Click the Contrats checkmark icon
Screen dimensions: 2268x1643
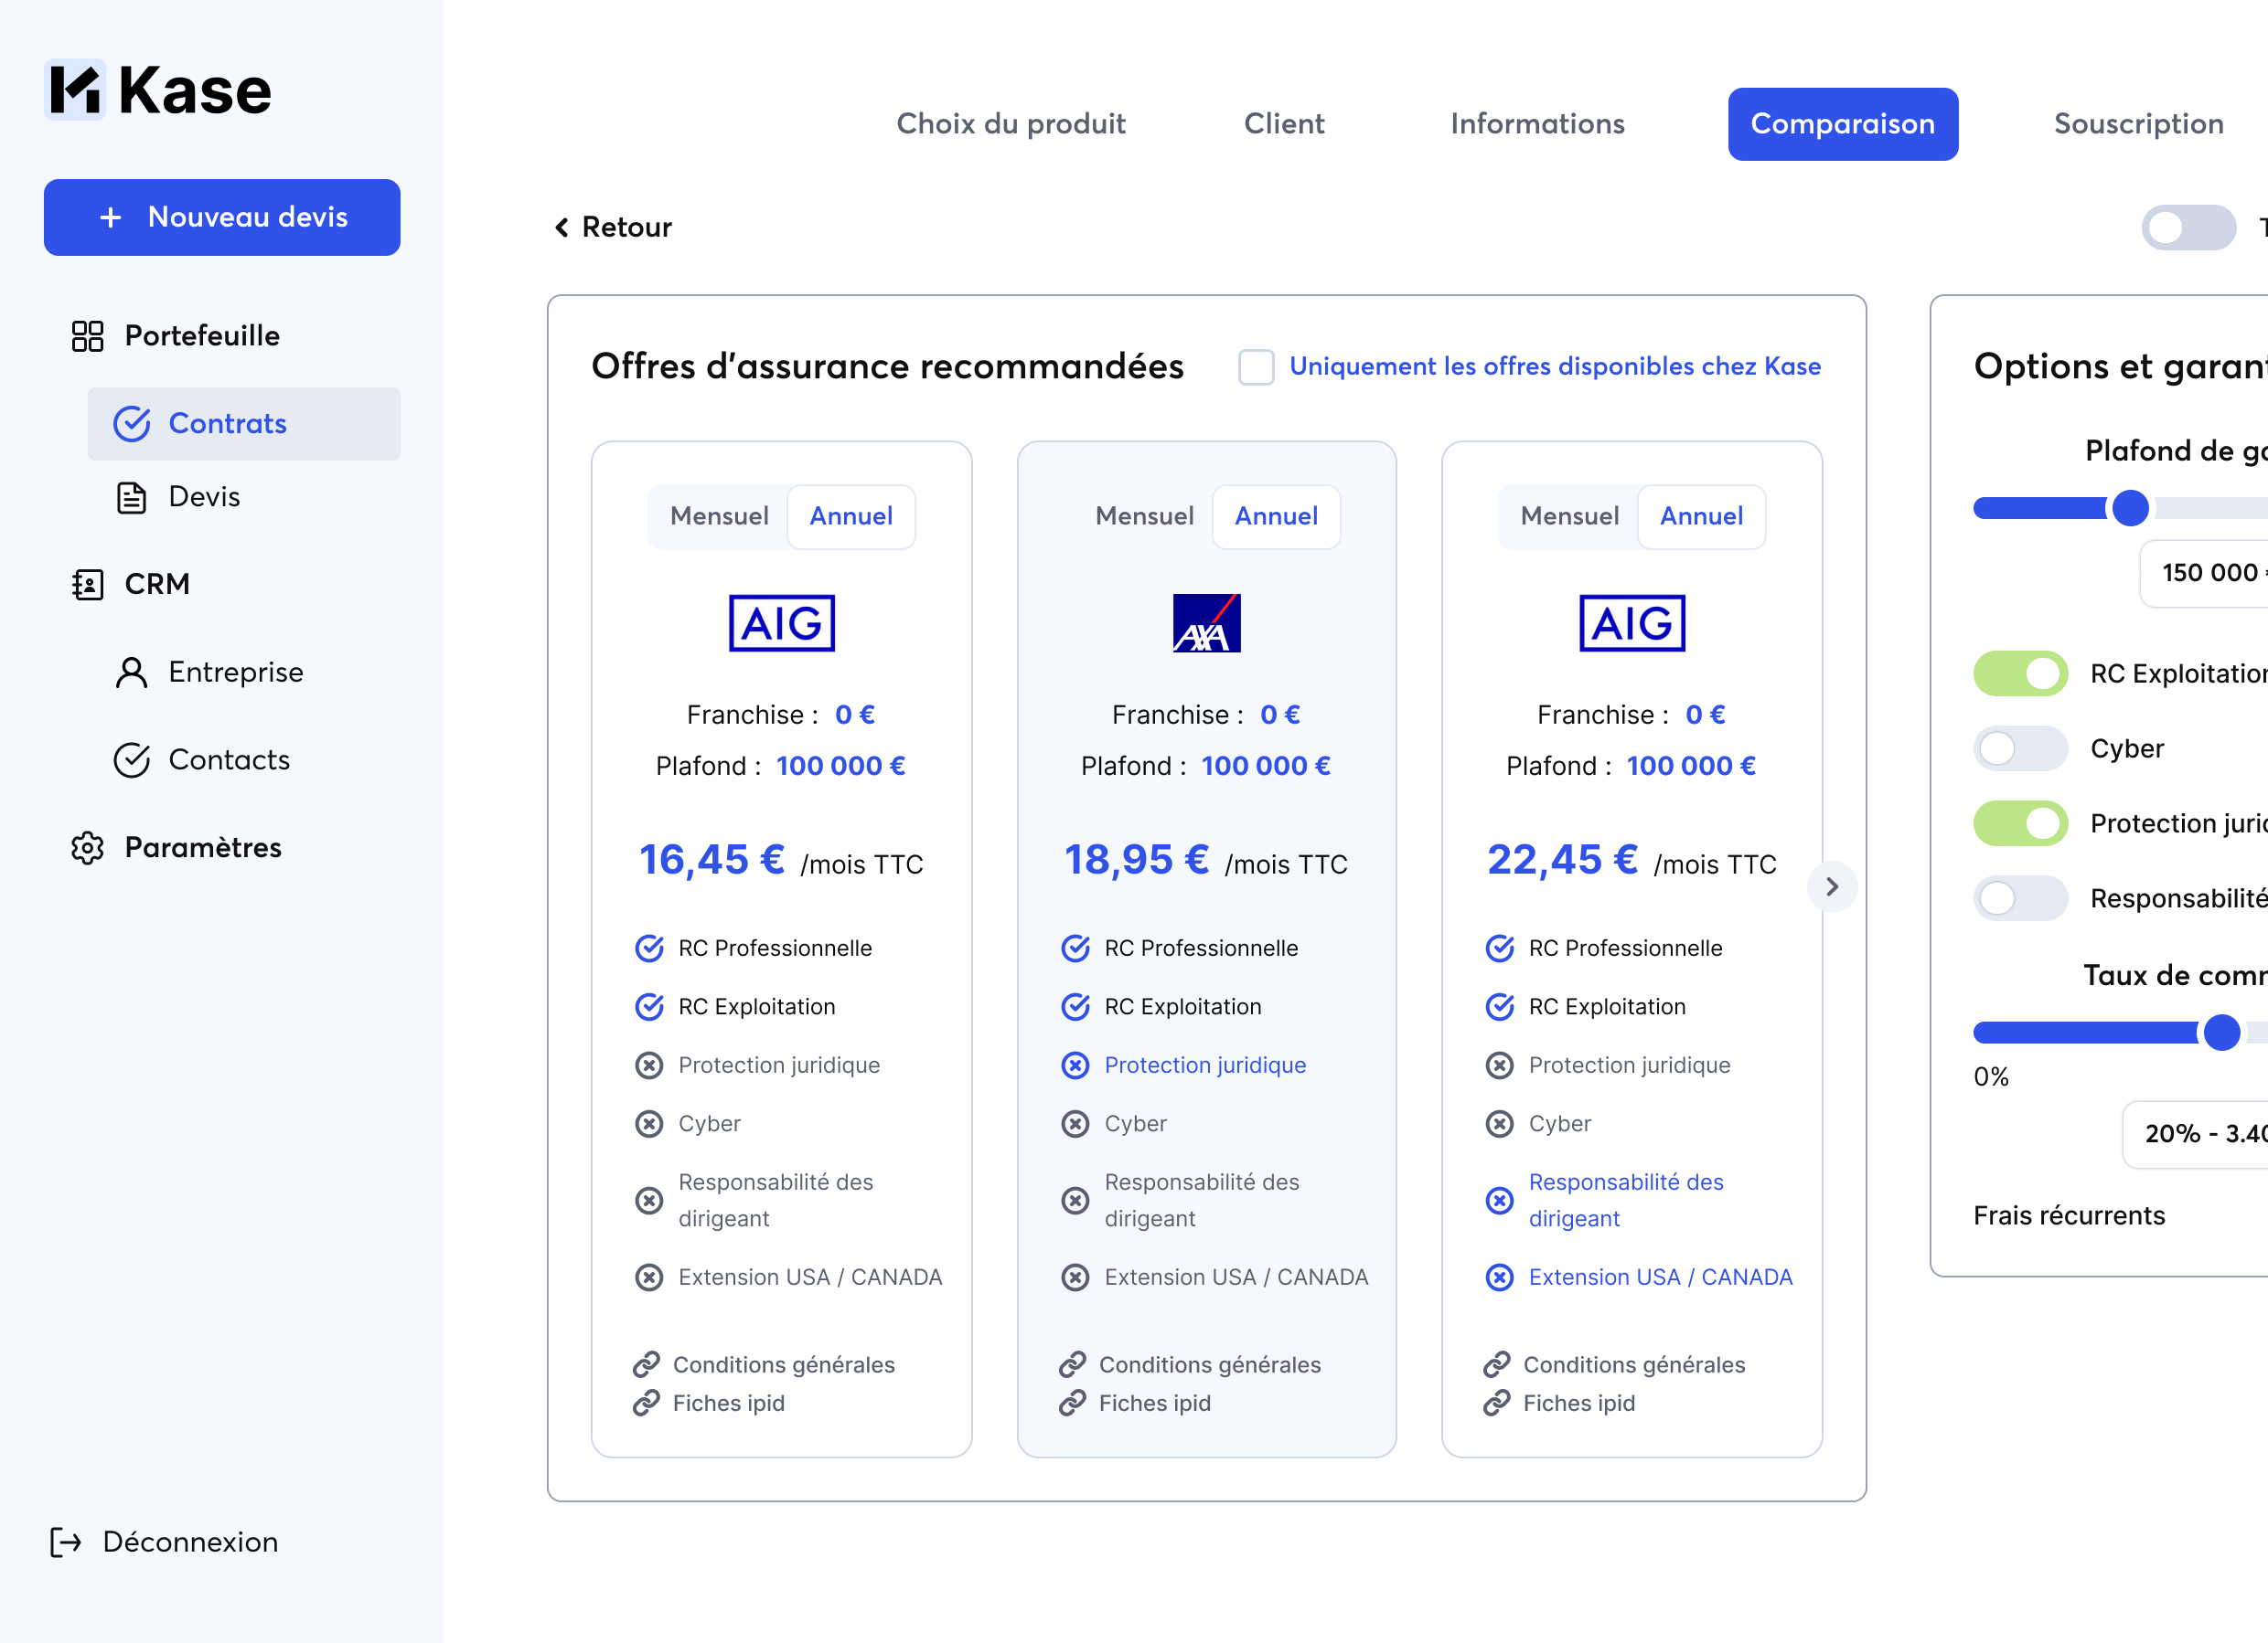click(132, 424)
